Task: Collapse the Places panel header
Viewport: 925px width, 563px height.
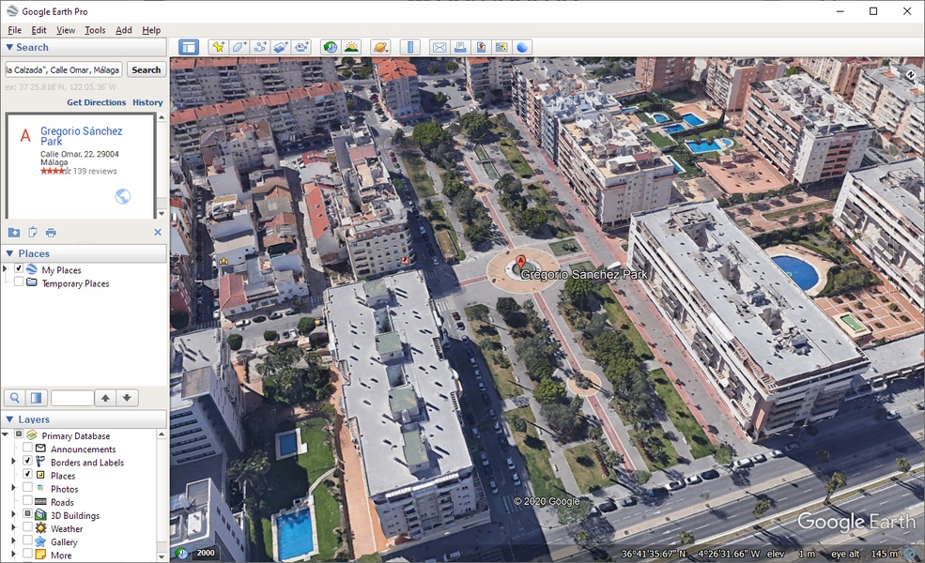Action: click(9, 253)
